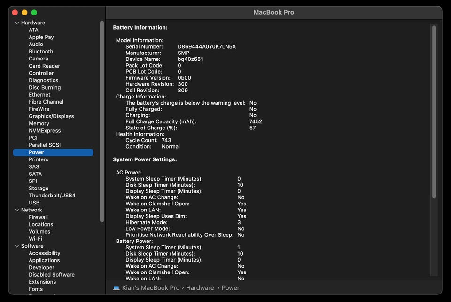Open the Parallel SCSI entry

tap(45, 145)
